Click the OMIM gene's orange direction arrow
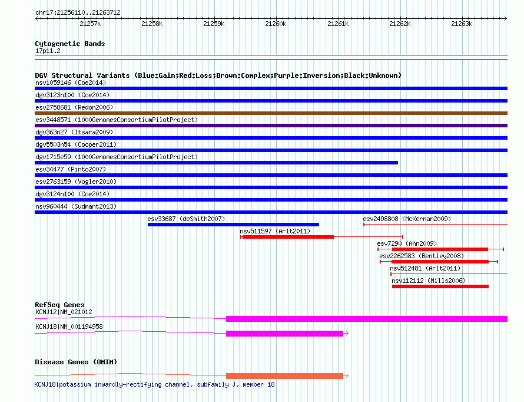The height and width of the screenshot is (402, 524). 346,376
